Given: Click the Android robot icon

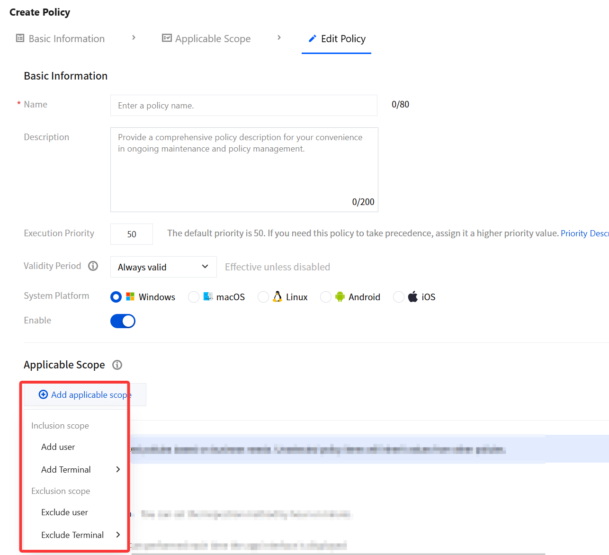Looking at the screenshot, I should coord(340,296).
